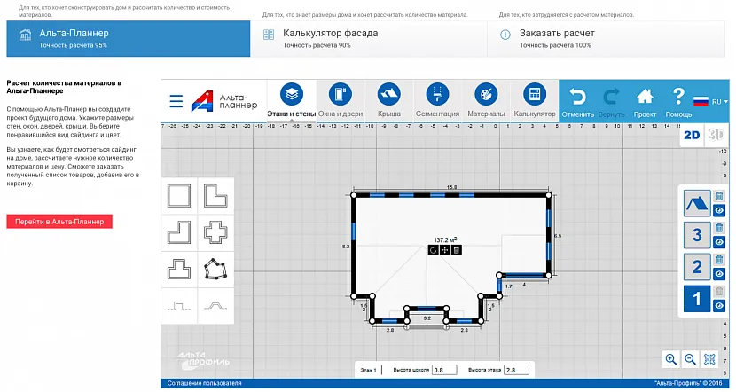Viewport: 736px width, 392px height.
Task: Hide floor 2 using its eye icon
Action: pos(719,273)
